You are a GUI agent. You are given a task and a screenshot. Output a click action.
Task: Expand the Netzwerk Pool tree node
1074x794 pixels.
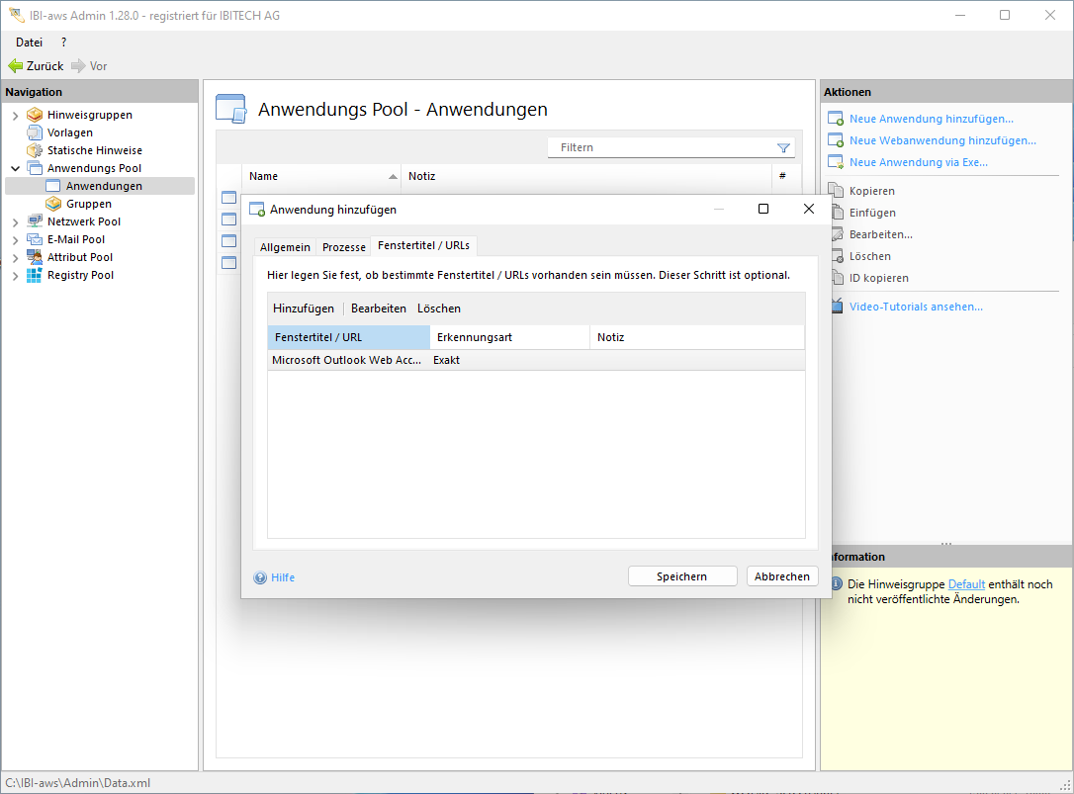pos(16,222)
